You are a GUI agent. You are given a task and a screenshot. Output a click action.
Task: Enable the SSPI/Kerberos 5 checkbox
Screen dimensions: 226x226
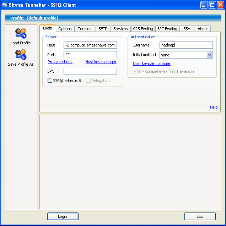[x=50, y=81]
